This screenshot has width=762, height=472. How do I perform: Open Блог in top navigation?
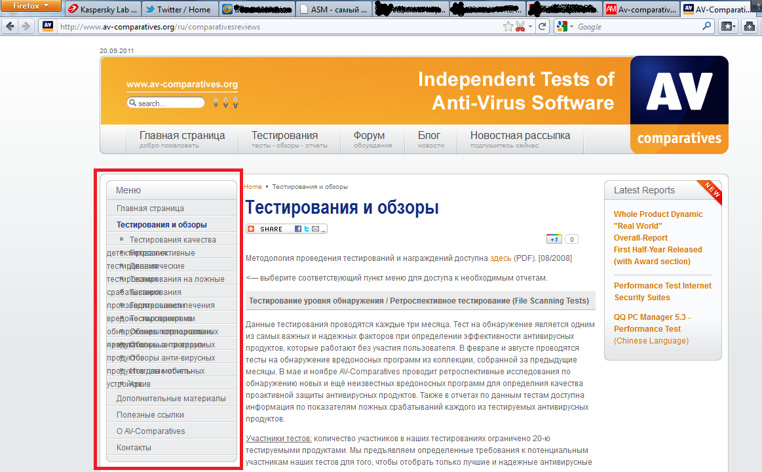(430, 139)
